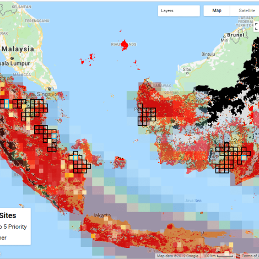259x259 pixels.
Task: Select blue-highlighted priority cell in Borneo grid
Action: tap(244, 158)
